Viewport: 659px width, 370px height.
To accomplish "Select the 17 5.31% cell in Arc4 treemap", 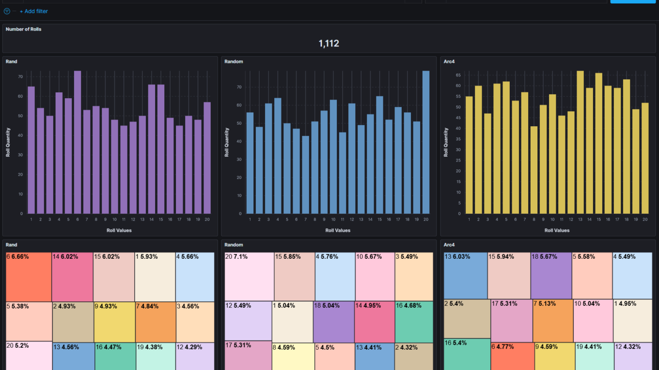I will coord(512,321).
